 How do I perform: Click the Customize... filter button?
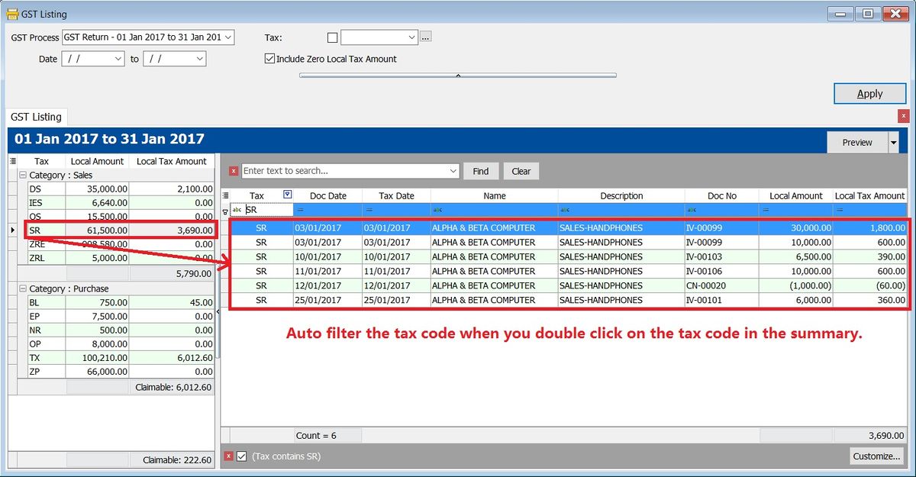876,456
